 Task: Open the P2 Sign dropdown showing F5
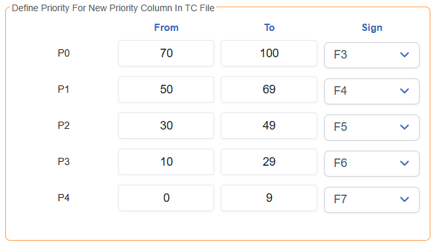click(x=372, y=128)
